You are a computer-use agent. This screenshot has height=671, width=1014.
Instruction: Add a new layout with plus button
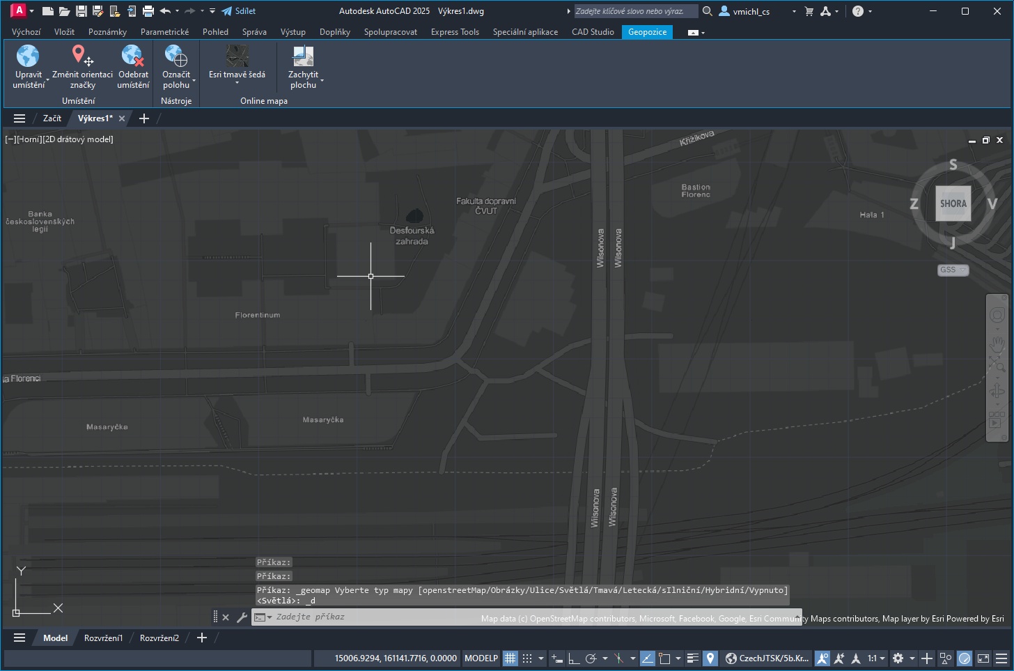[202, 638]
